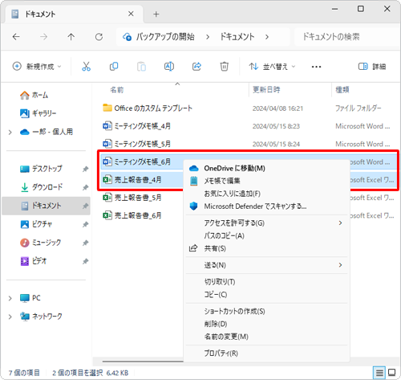Click chevron after バックアップの開始 in address bar
401x380 pixels.
[x=208, y=37]
